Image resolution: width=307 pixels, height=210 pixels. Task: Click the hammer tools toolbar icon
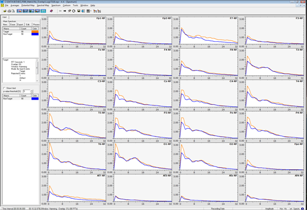coord(69,11)
